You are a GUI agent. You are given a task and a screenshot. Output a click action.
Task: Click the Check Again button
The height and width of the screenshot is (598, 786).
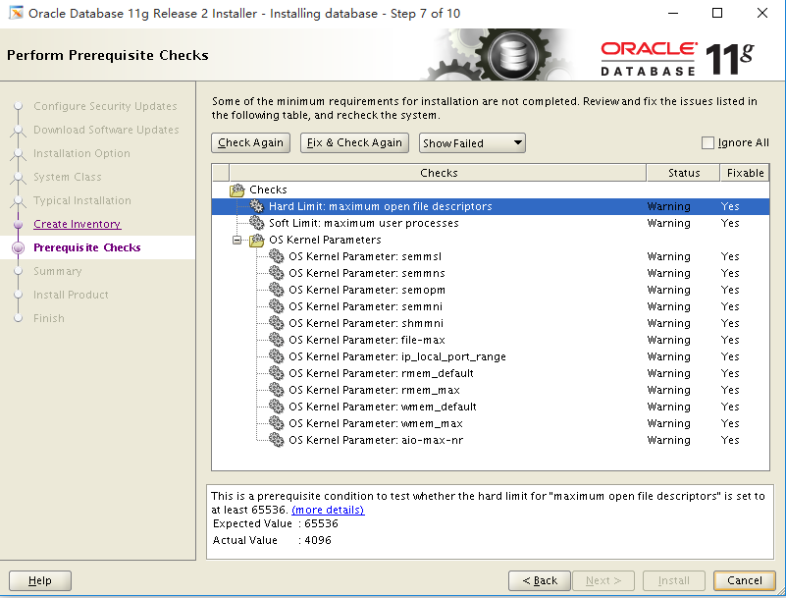click(x=250, y=143)
